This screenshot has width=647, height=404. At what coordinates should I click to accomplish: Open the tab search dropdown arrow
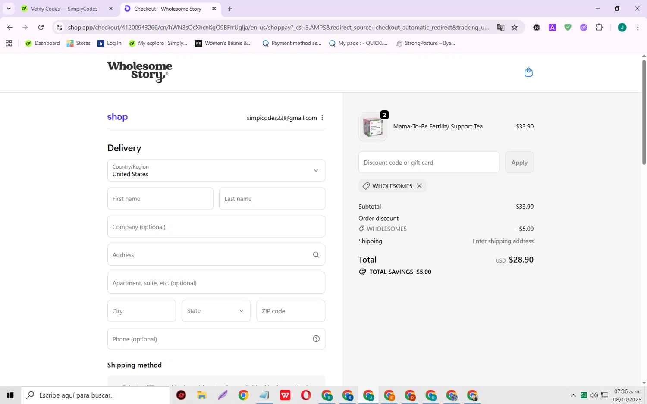[9, 9]
